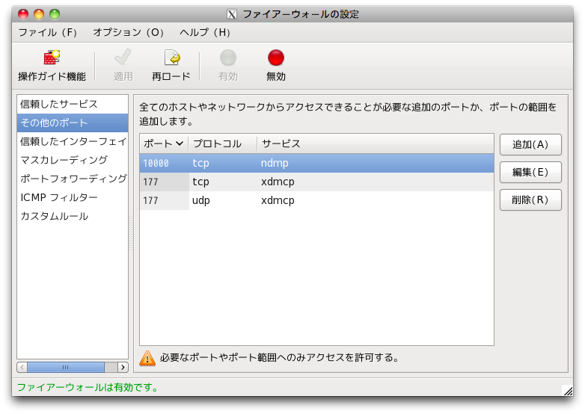Click the 再ロード reload icon
Viewport: 585px width, 414px height.
click(x=171, y=58)
